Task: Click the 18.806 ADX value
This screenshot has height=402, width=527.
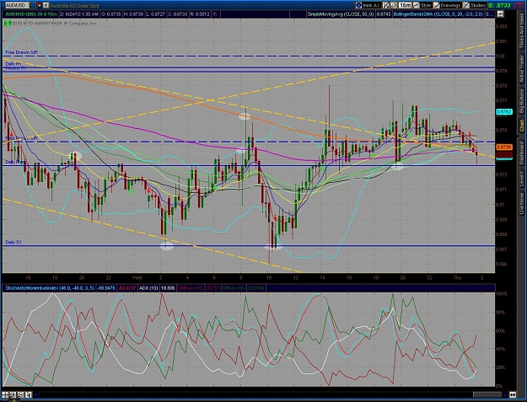Action: pos(168,288)
